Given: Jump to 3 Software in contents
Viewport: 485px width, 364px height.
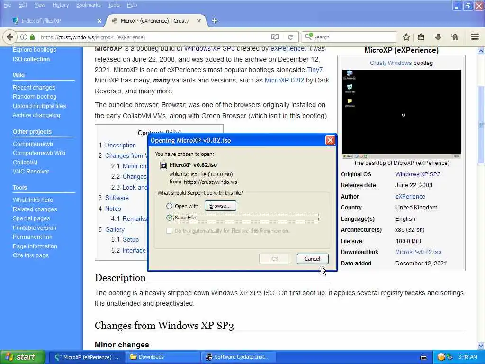Looking at the screenshot, I should pos(117,198).
